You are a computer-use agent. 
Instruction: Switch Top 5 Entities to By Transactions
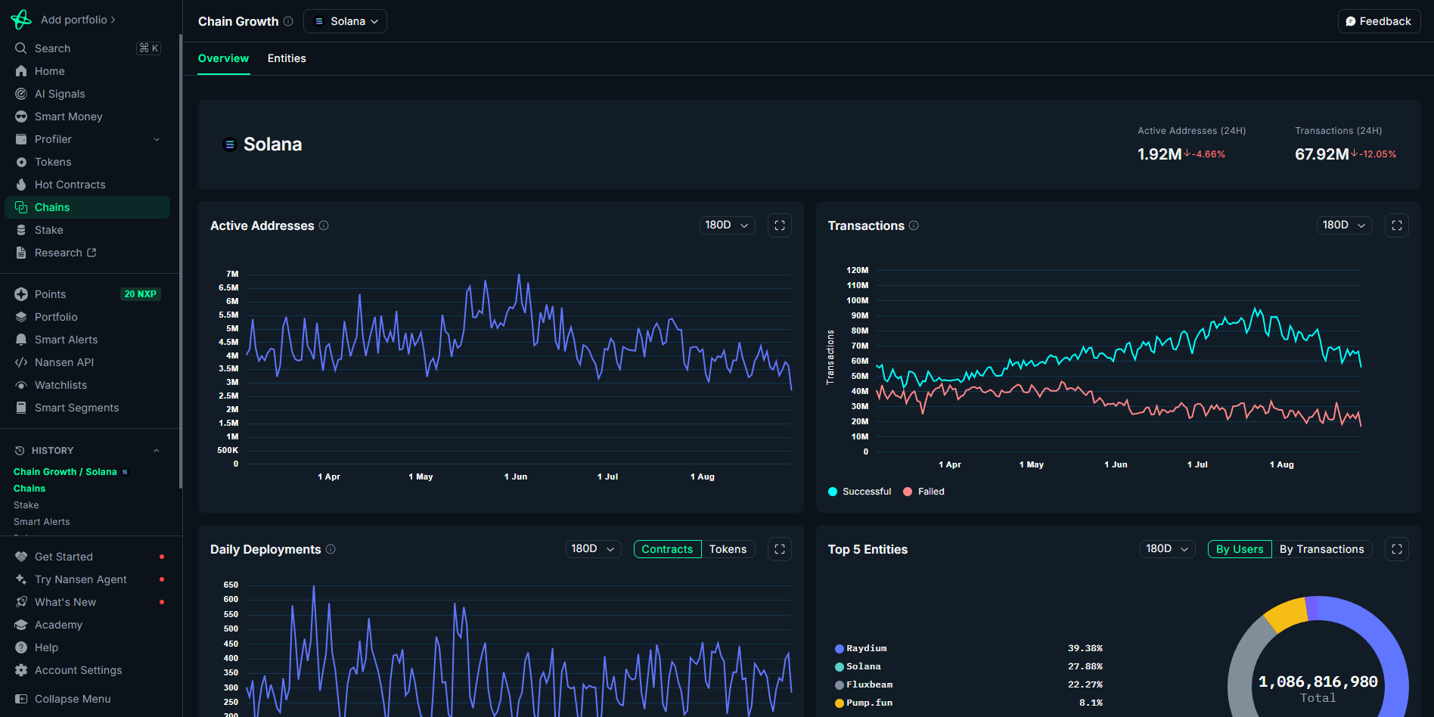click(1322, 548)
